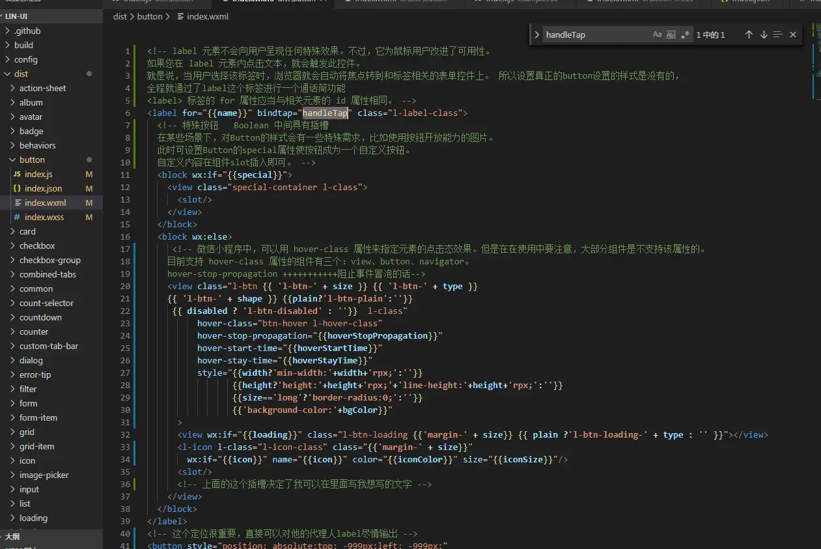Viewport: 821px width, 549px height.
Task: Open the image-picker folder
Action: tap(51, 475)
